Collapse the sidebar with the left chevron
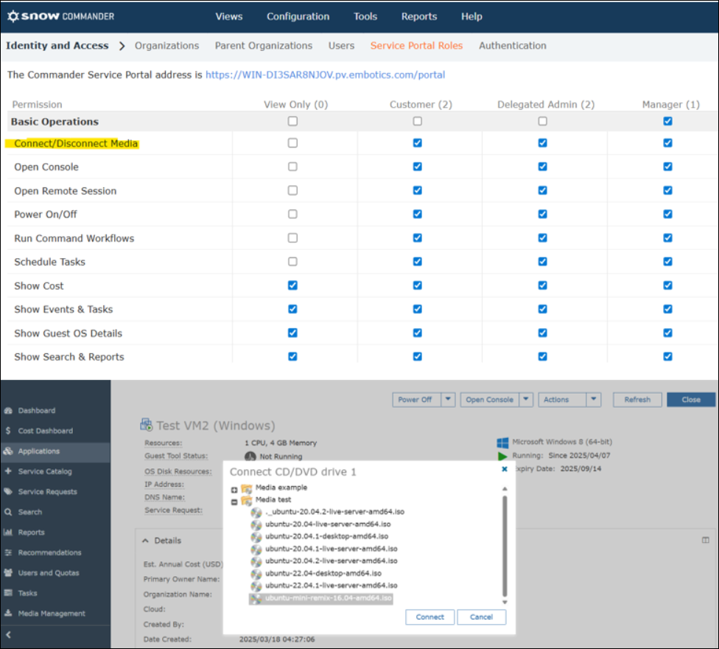 click(x=8, y=635)
